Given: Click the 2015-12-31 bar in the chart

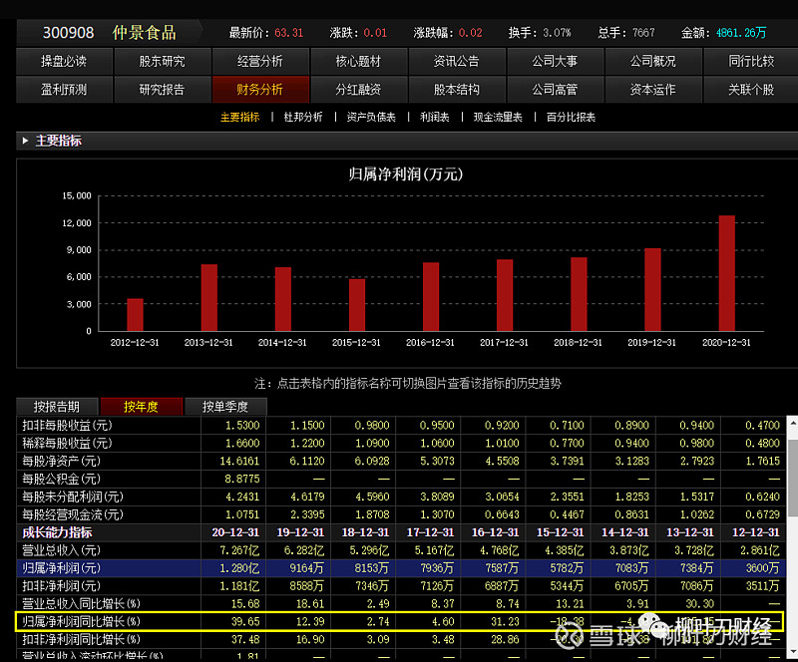Looking at the screenshot, I should coord(357,305).
